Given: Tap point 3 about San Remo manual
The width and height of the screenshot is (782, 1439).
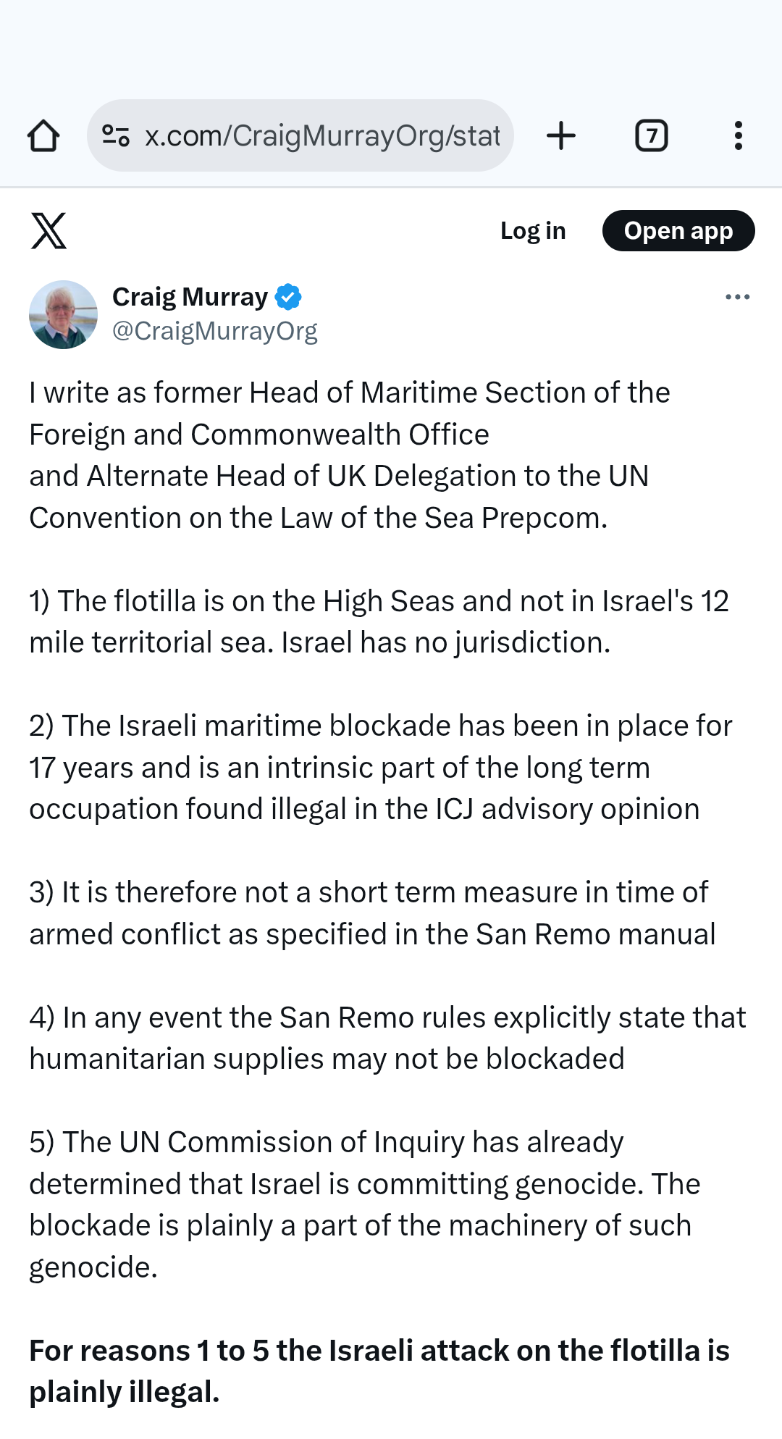Looking at the screenshot, I should tap(372, 913).
